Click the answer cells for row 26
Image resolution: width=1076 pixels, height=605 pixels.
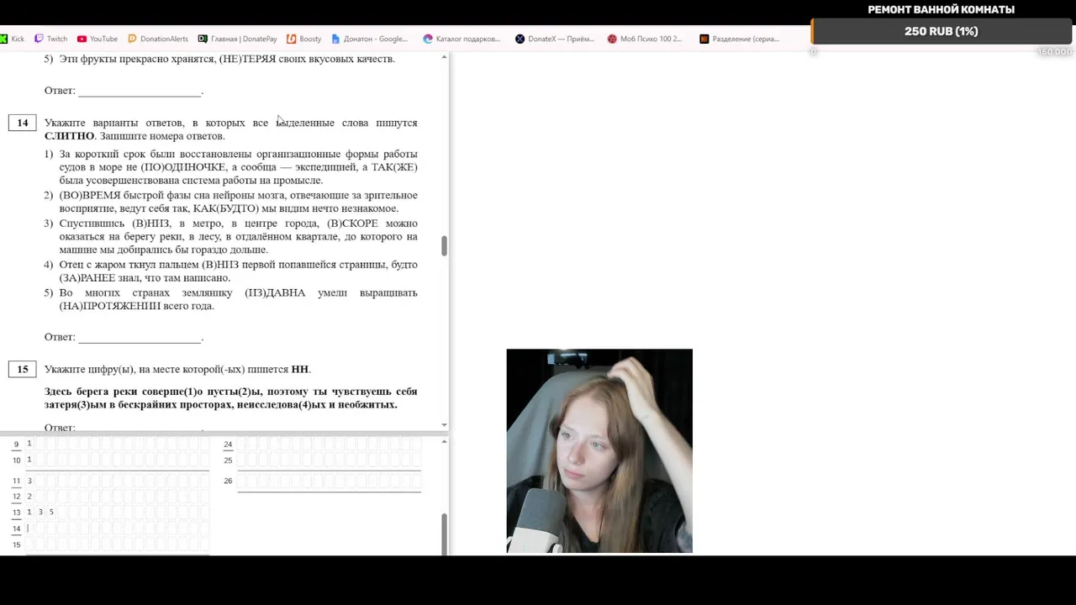[x=329, y=481]
